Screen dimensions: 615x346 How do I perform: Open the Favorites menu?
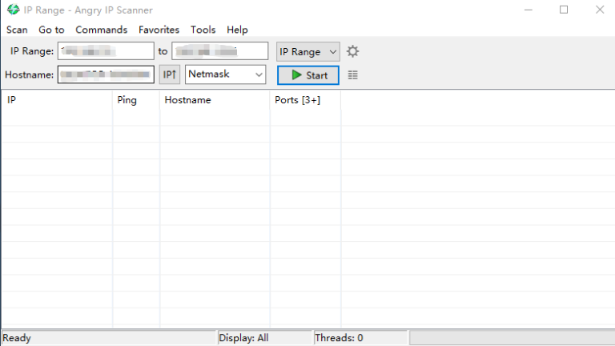[x=159, y=30]
